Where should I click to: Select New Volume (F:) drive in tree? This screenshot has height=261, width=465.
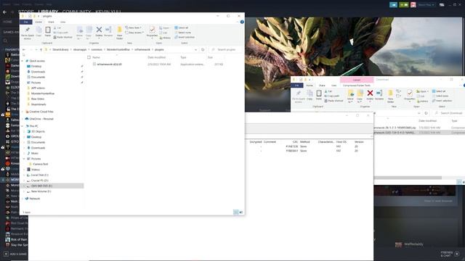(41, 191)
